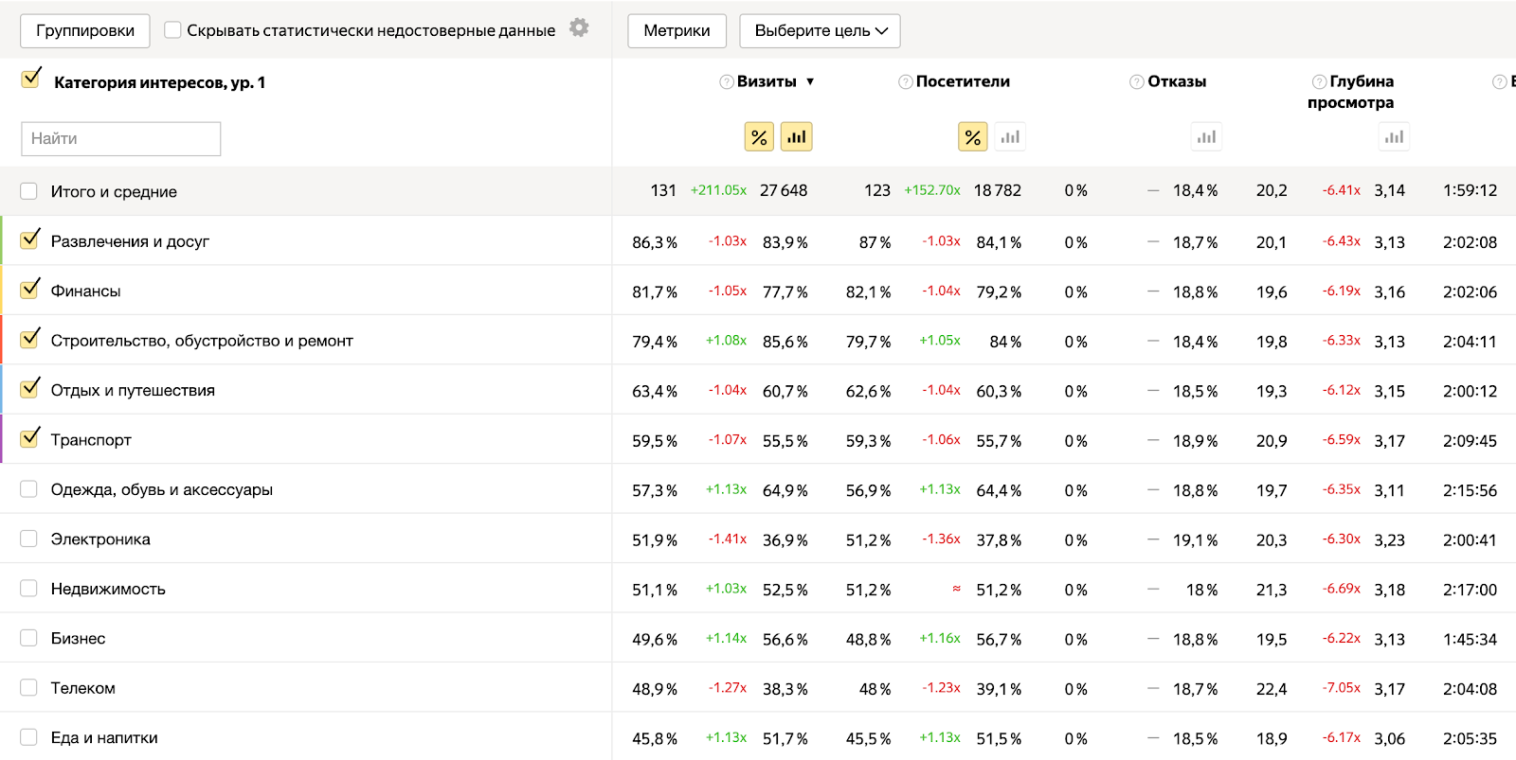Enable bar chart icon under Отказы column
Image resolution: width=1516 pixels, height=760 pixels.
pyautogui.click(x=1206, y=137)
